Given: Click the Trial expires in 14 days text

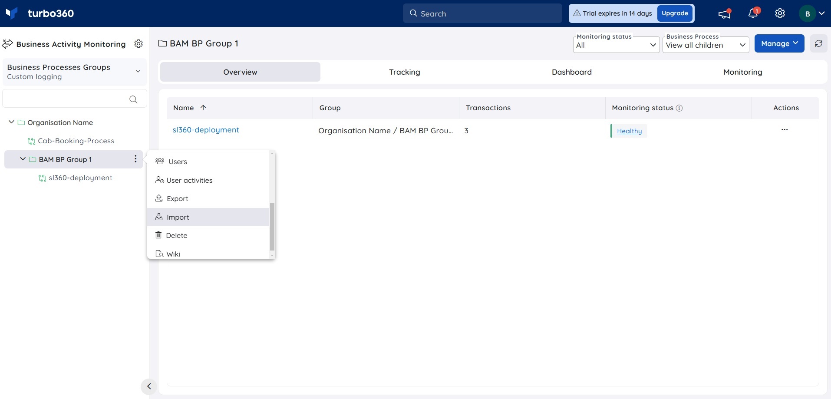Looking at the screenshot, I should click(617, 13).
